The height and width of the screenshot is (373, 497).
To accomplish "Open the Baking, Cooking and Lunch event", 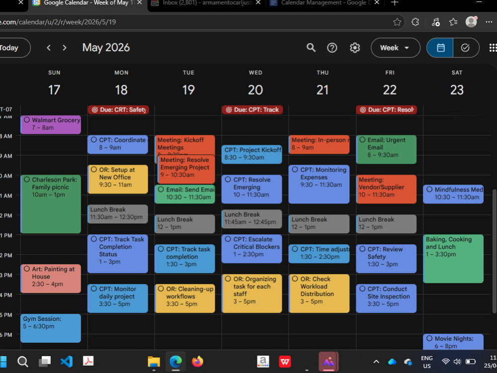I will coord(453,259).
